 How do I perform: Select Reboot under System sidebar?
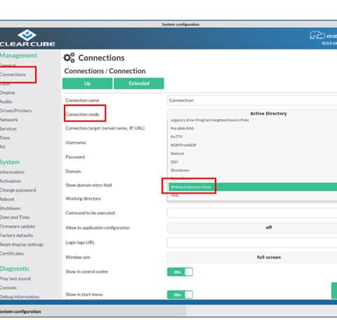7,199
